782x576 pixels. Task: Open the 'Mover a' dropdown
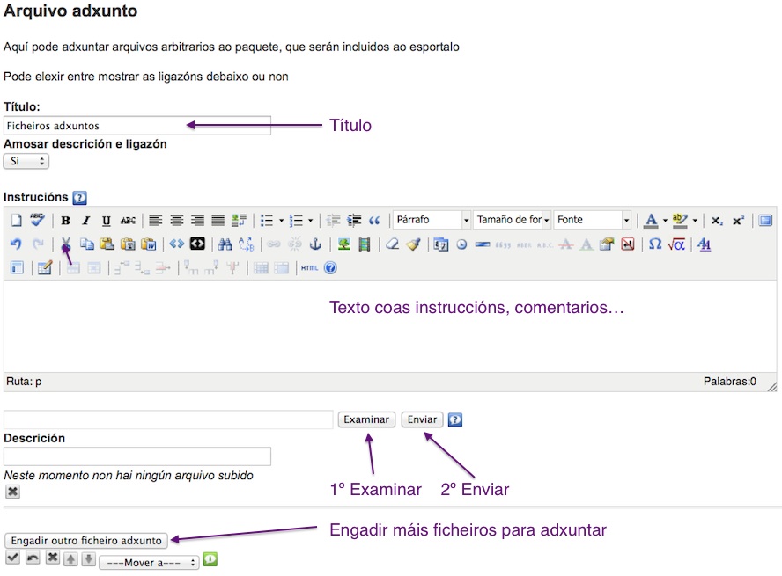tap(150, 563)
